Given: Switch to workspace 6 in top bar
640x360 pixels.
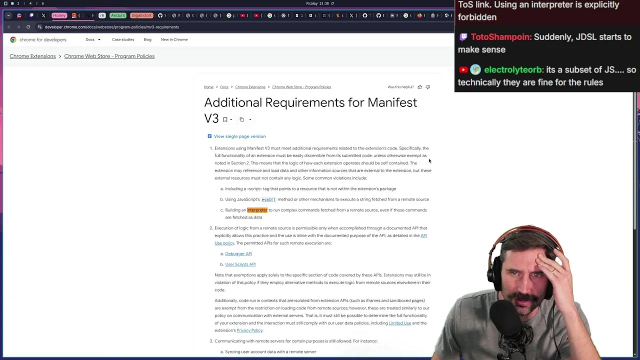Looking at the screenshot, I should [42, 3].
